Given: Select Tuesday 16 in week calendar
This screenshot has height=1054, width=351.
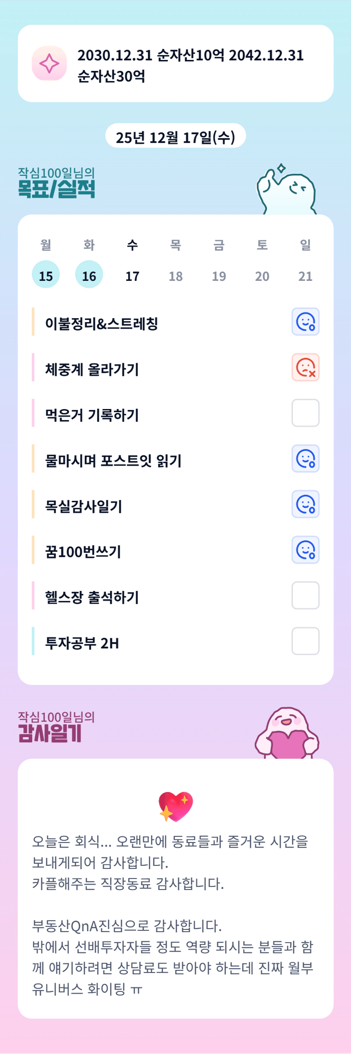Looking at the screenshot, I should tap(89, 275).
